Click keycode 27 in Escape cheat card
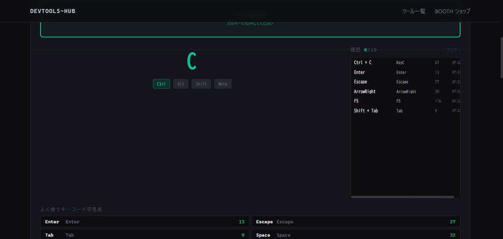Screen dimensions: 503x239 pyautogui.click(x=452, y=222)
